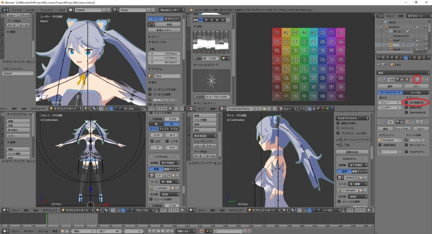Open the 同期しない sync dropdown
The width and height of the screenshot is (432, 234).
[x=186, y=231]
